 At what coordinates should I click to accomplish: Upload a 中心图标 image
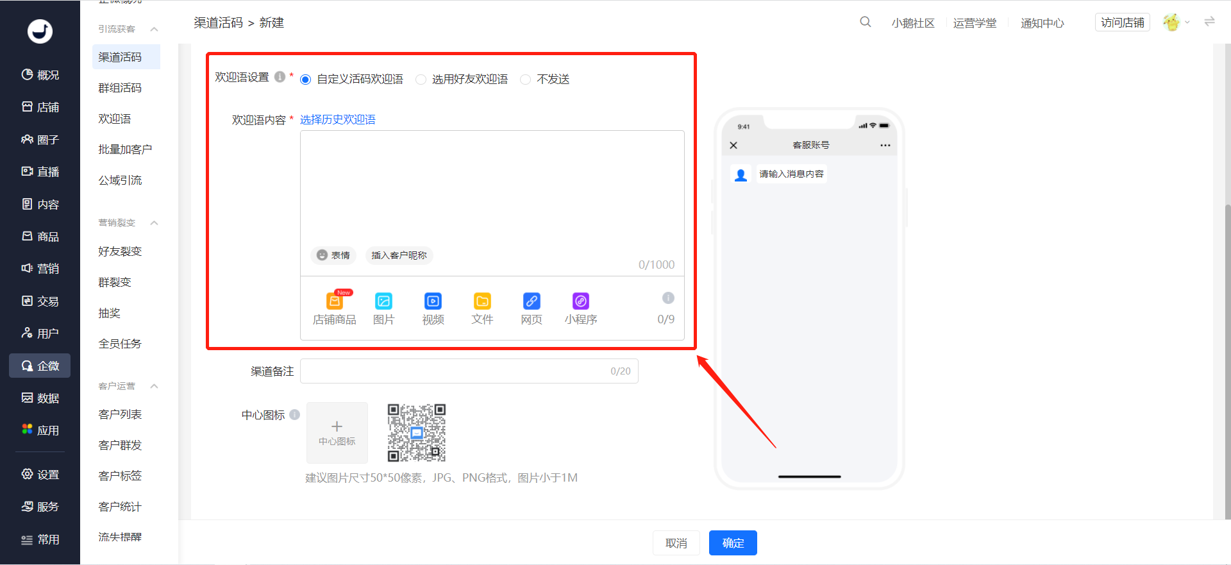(337, 433)
